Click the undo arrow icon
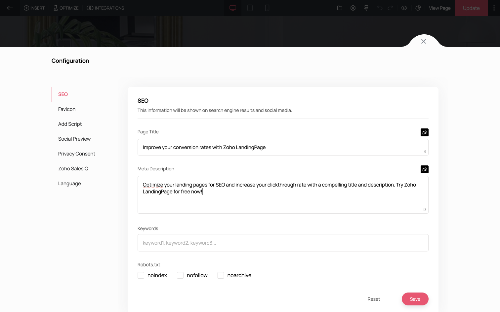The height and width of the screenshot is (312, 500). click(380, 8)
